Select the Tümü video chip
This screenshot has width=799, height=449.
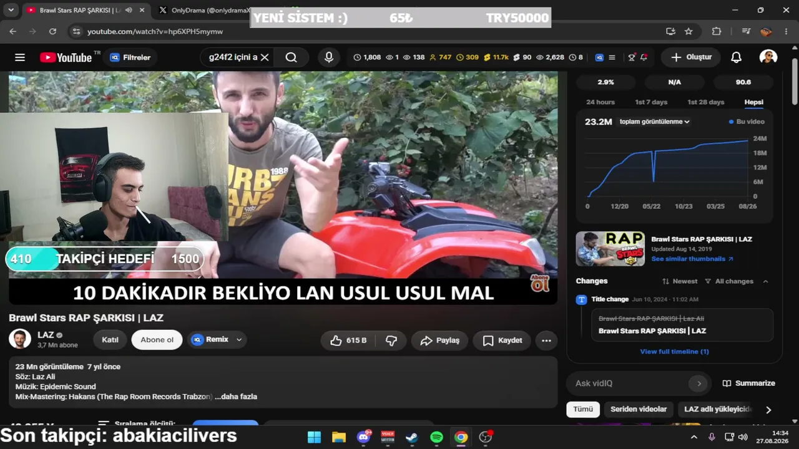tap(583, 409)
